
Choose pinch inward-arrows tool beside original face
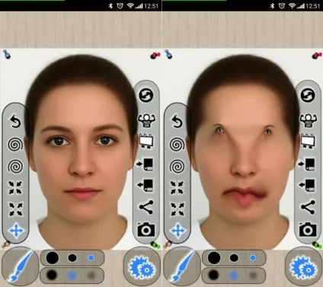[15, 187]
